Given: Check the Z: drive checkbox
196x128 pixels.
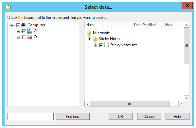Looking at the screenshot, I should tap(24, 37).
